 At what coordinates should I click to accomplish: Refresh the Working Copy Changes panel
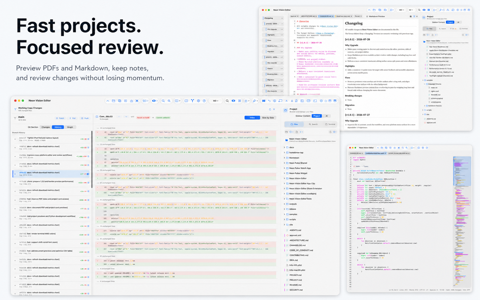click(270, 109)
